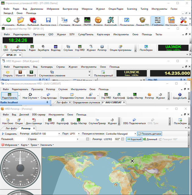Click the Слайдеры icon in HRD toolbar

point(158,21)
